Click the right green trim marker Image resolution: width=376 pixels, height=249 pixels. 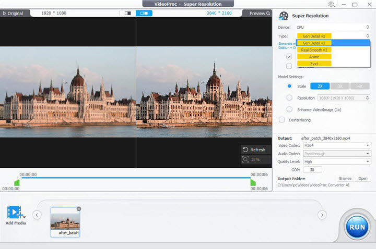point(253,182)
